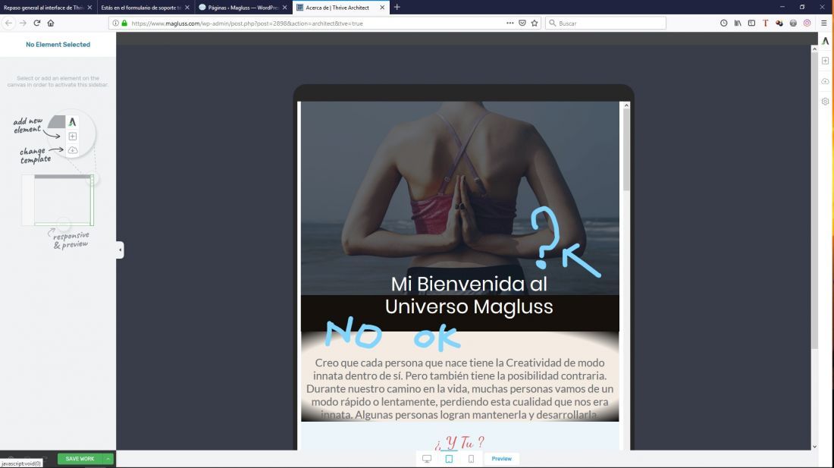This screenshot has height=468, width=834.
Task: Click the green padlock security icon
Action: (x=124, y=23)
